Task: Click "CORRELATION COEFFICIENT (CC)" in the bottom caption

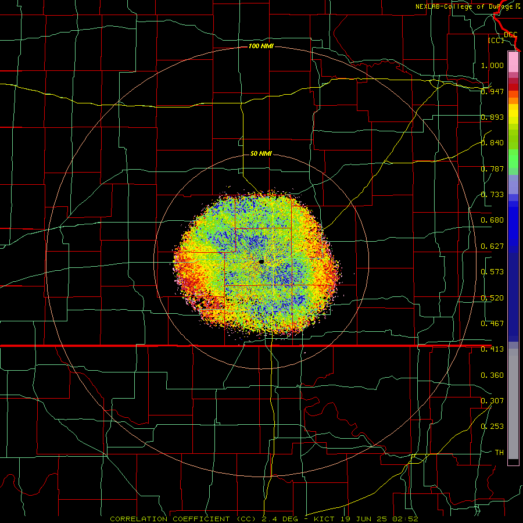Action: 183,519
